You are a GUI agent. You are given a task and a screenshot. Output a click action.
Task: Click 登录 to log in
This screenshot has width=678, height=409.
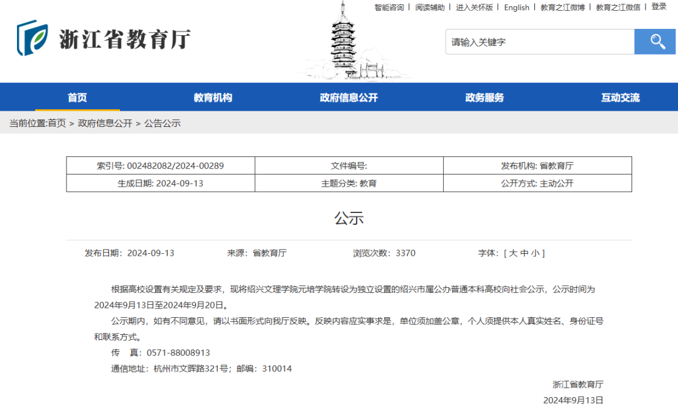click(659, 8)
